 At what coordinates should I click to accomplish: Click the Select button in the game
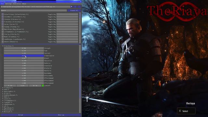coord(186,111)
